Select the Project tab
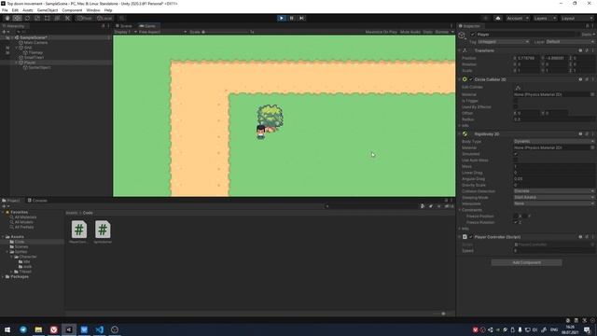597x336 pixels. (x=11, y=201)
